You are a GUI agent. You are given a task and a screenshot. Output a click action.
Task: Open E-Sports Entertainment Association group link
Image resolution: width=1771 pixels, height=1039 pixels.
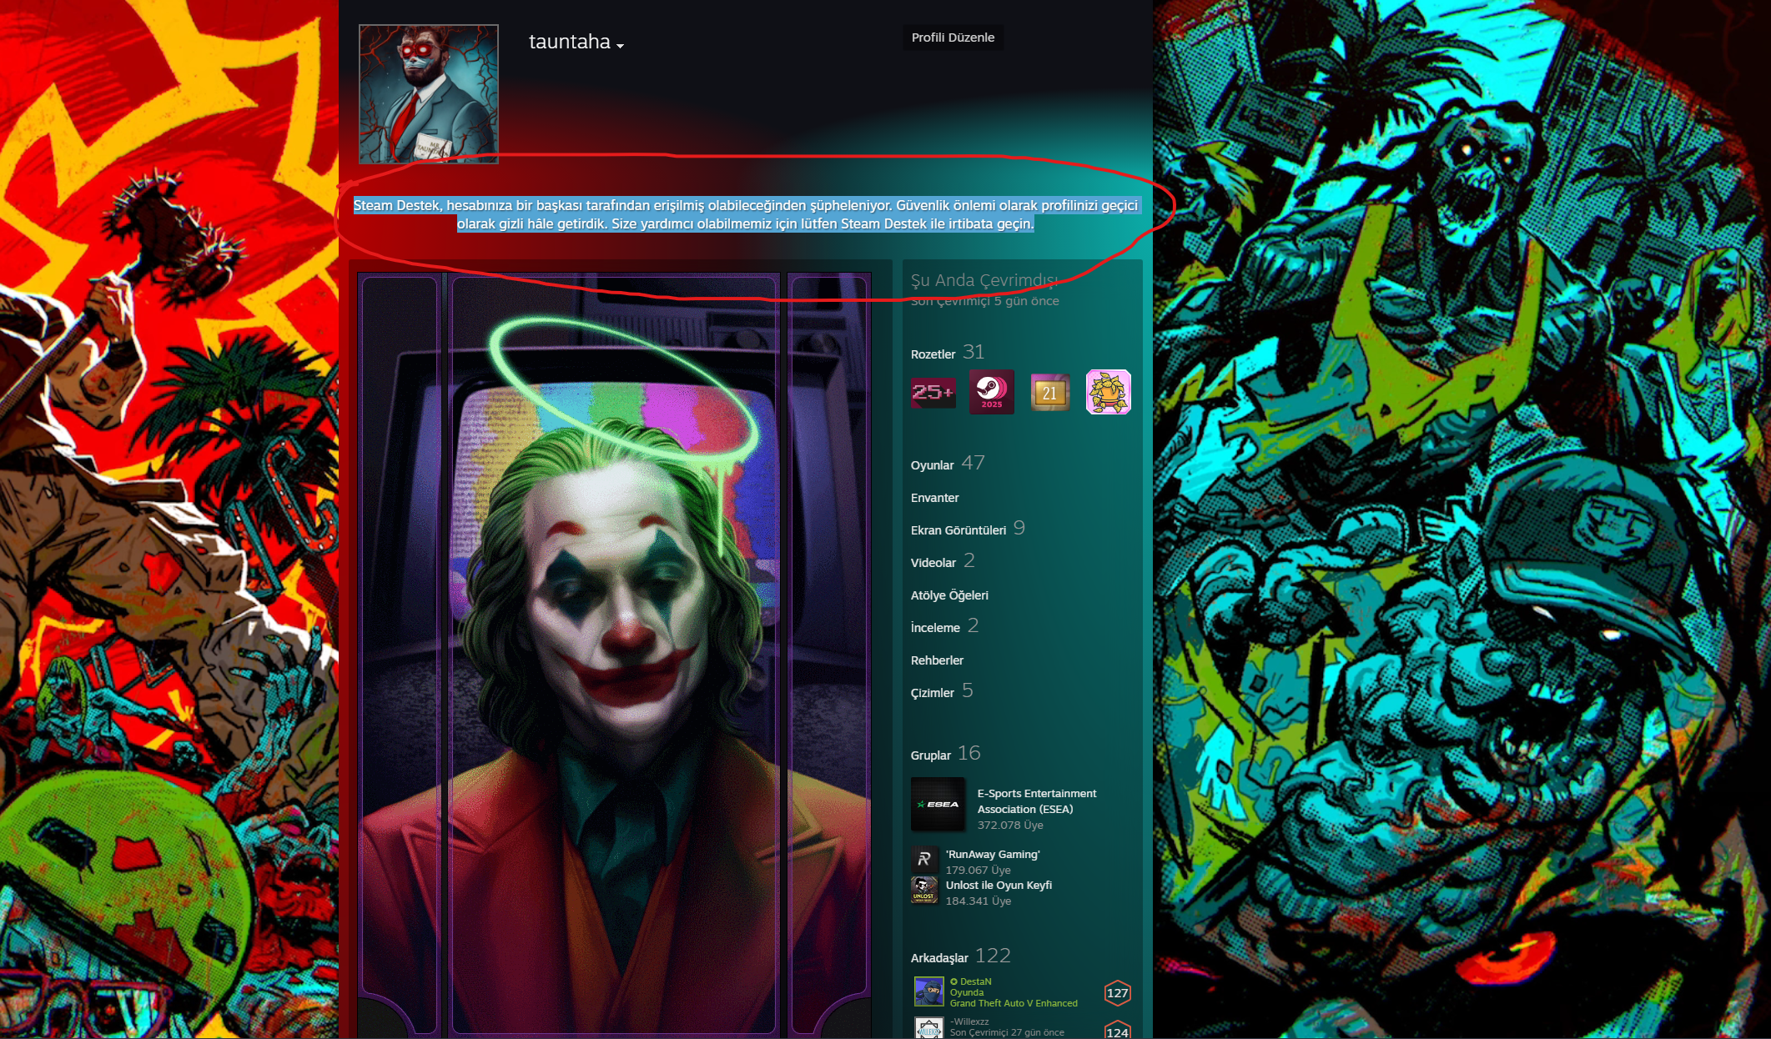[1037, 801]
